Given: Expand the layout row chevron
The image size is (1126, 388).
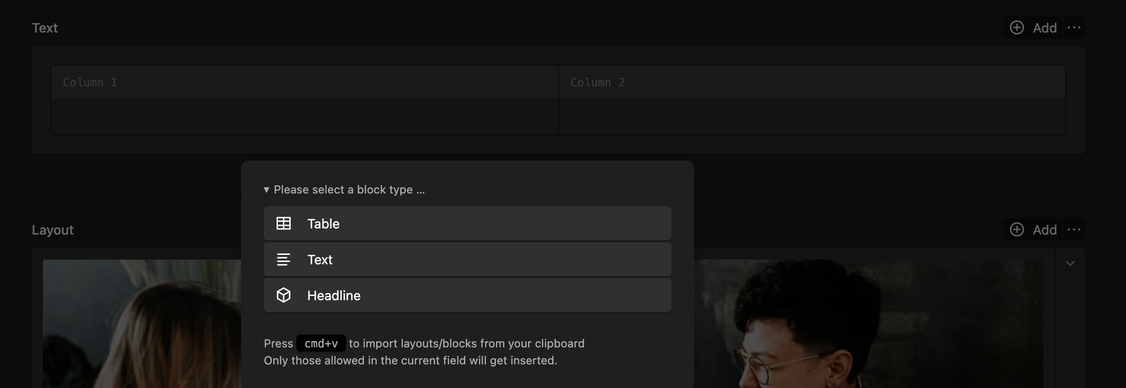Looking at the screenshot, I should tap(1070, 263).
